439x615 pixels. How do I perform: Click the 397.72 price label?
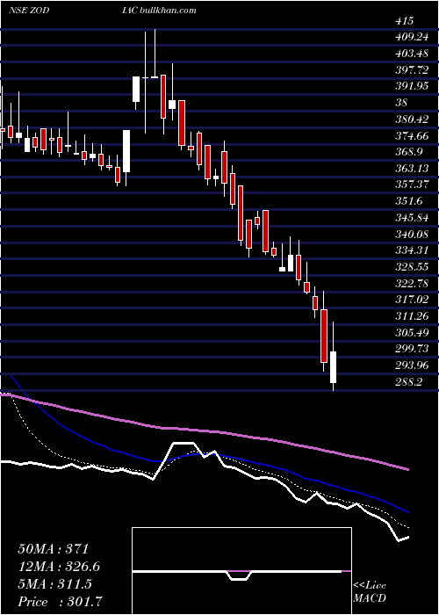pos(411,70)
